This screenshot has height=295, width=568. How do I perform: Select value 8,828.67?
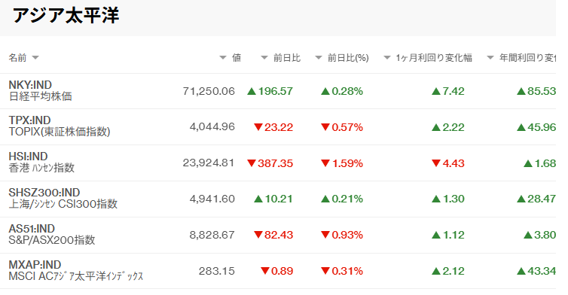pos(212,235)
